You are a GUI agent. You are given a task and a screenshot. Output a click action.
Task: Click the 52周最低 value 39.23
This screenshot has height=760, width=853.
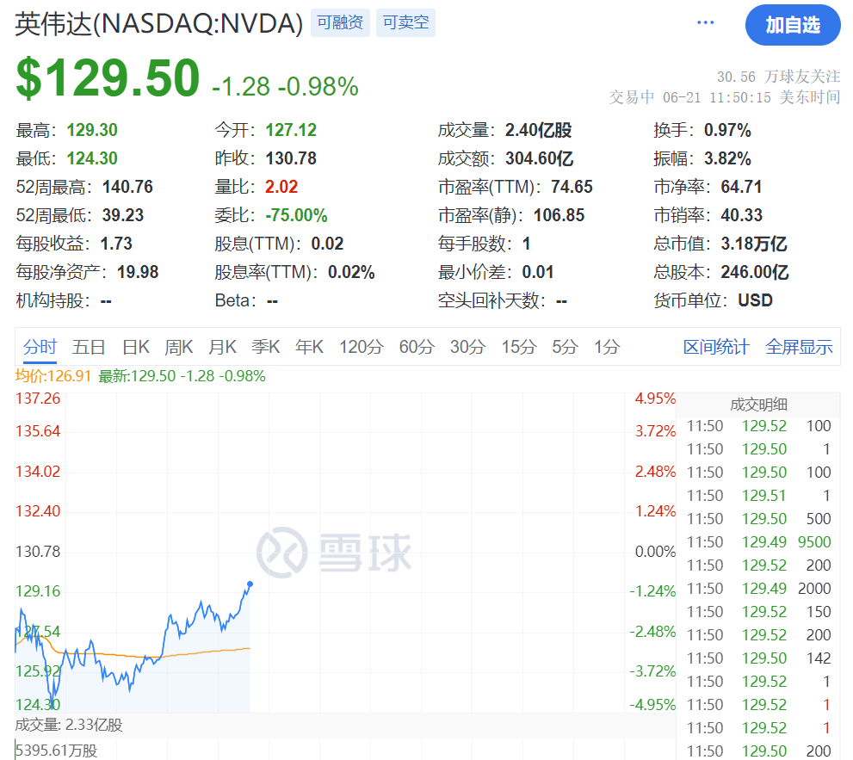click(x=123, y=215)
